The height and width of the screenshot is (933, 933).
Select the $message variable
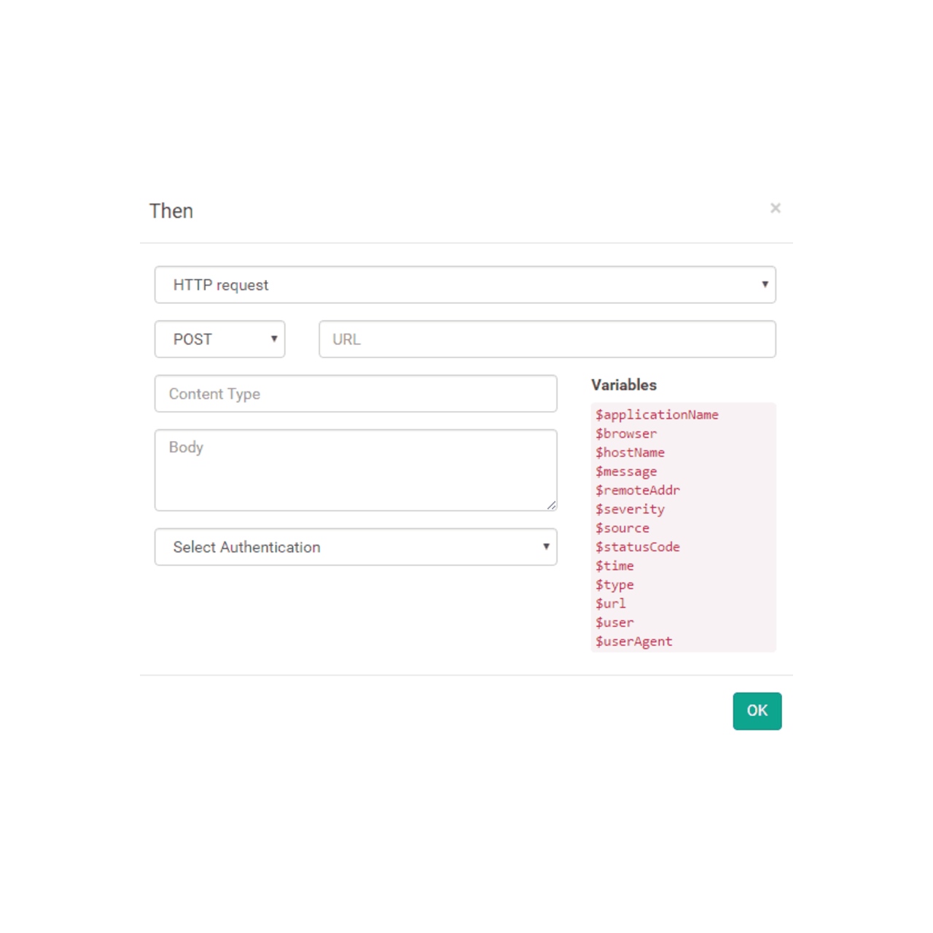click(x=625, y=471)
